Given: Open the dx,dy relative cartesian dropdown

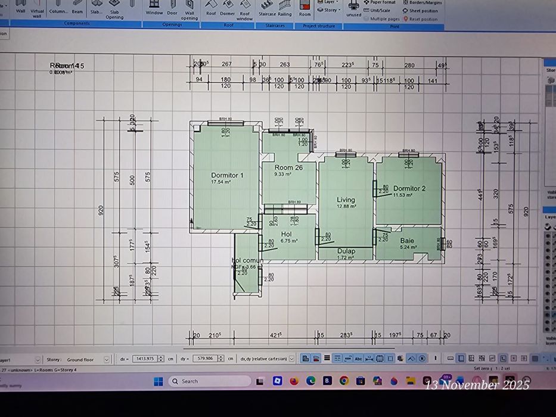Looking at the screenshot, I should pos(267,359).
